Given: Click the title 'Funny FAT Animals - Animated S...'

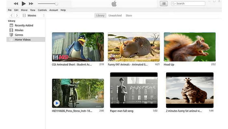Looking at the screenshot, I should [x=128, y=65].
